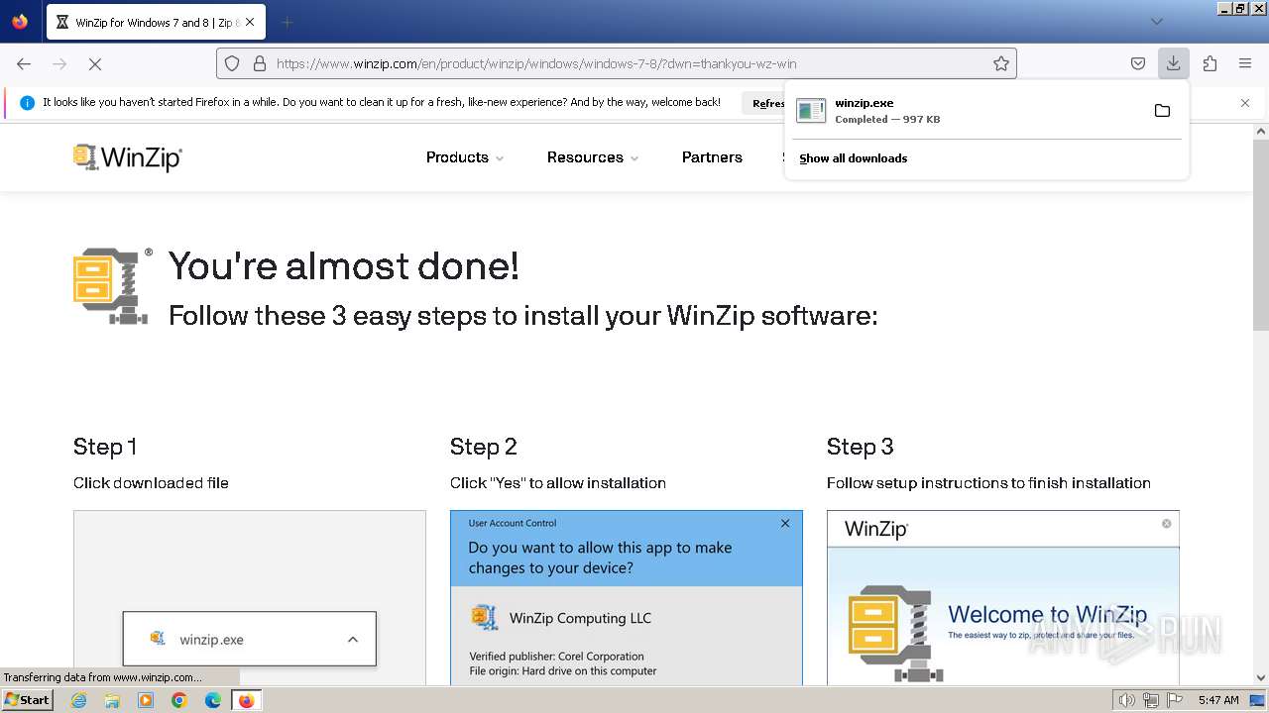1269x713 pixels.
Task: Click Show all downloads
Action: click(853, 158)
